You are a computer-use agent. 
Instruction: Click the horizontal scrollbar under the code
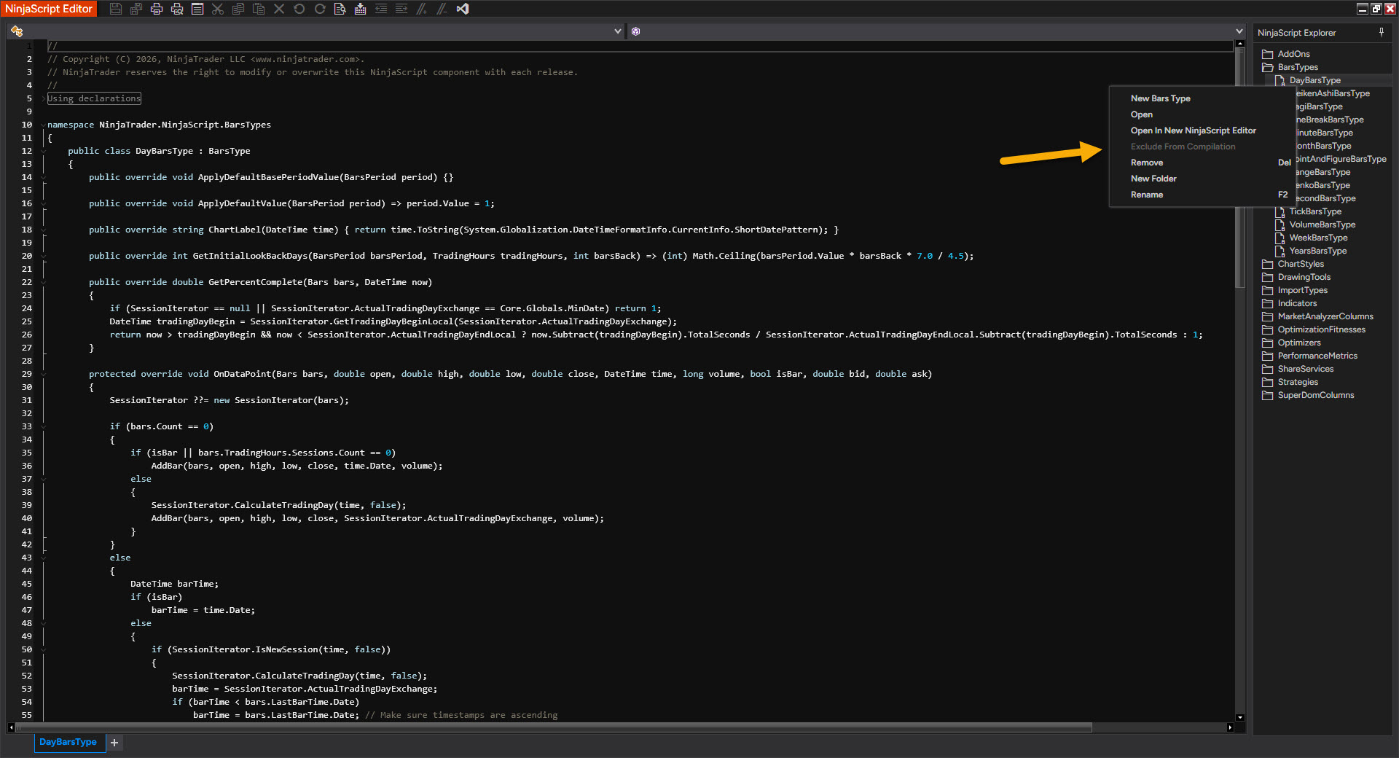[554, 727]
